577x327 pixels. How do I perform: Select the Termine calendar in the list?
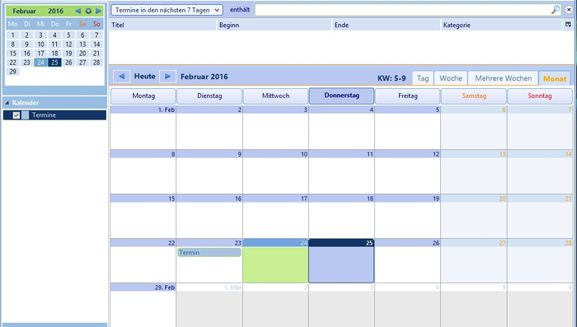tap(55, 115)
